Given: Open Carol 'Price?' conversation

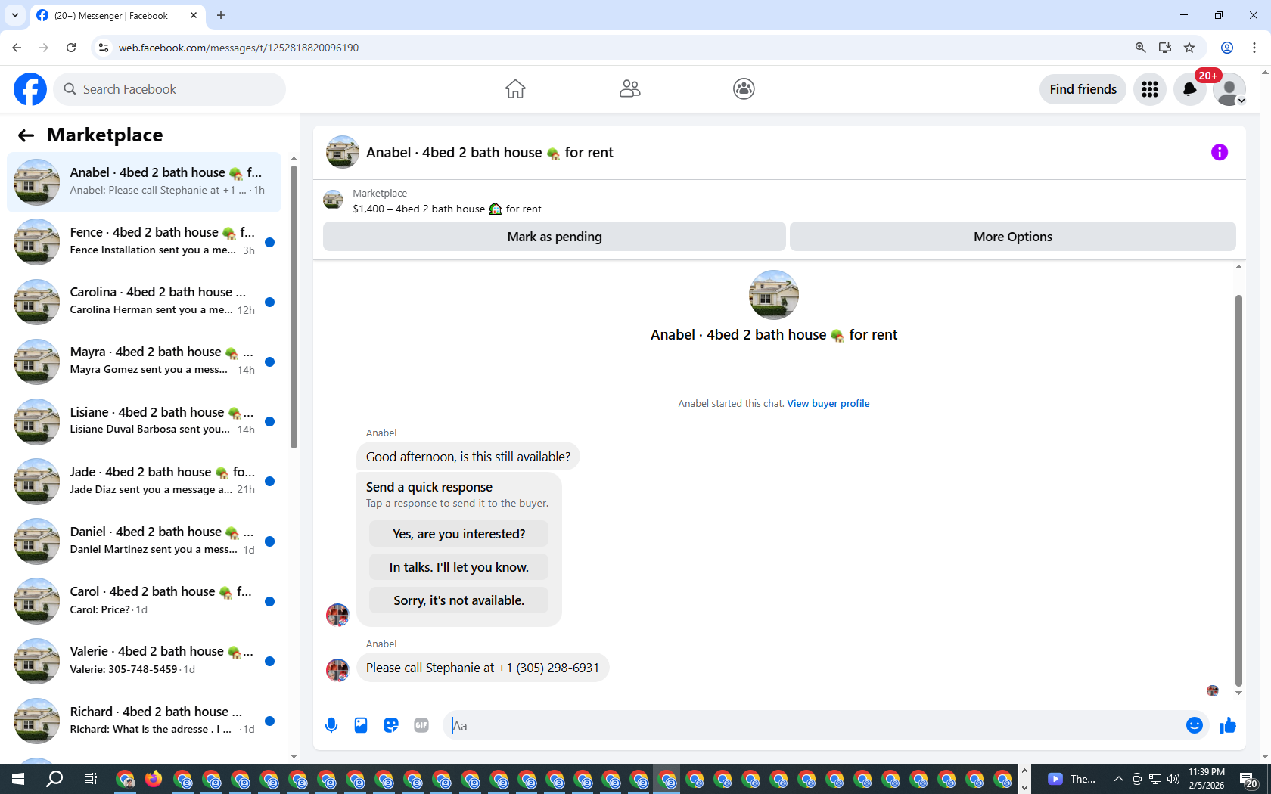Looking at the screenshot, I should pos(144,601).
